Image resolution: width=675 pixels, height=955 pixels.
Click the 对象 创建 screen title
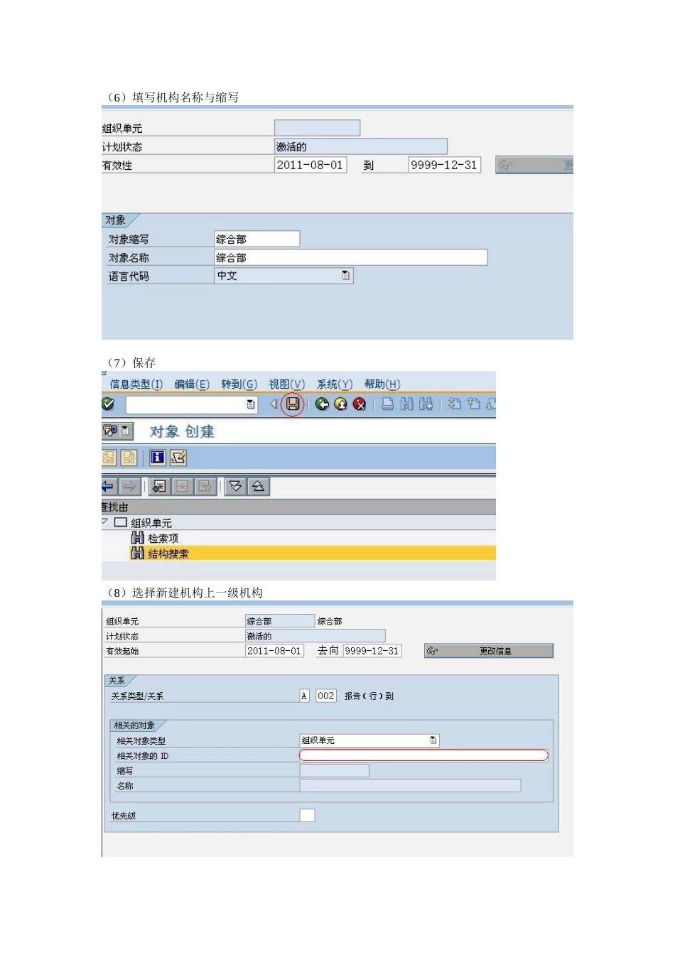coord(182,431)
